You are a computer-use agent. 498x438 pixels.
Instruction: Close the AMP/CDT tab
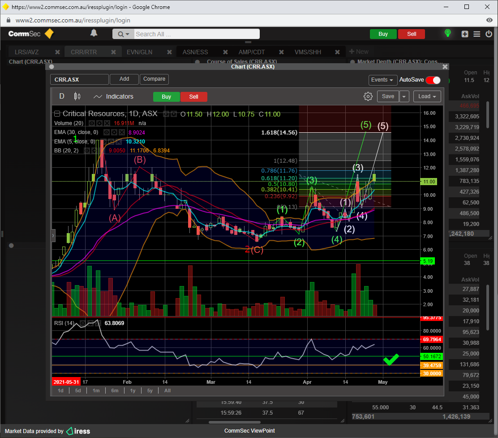pyautogui.click(x=281, y=52)
